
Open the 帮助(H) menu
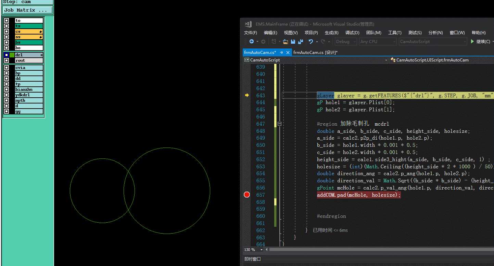point(479,33)
